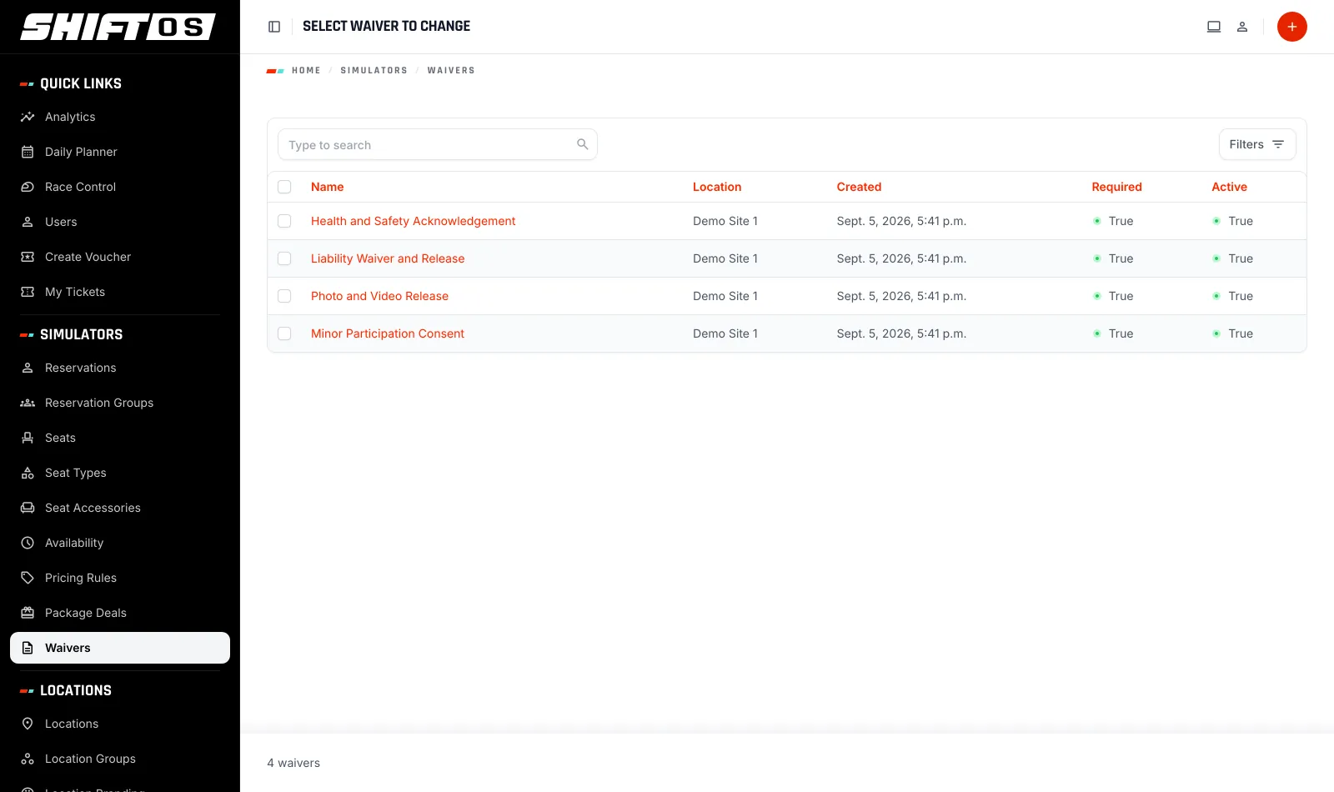Open the Filters dropdown
Screen dimensions: 1334x792
[x=1257, y=144]
